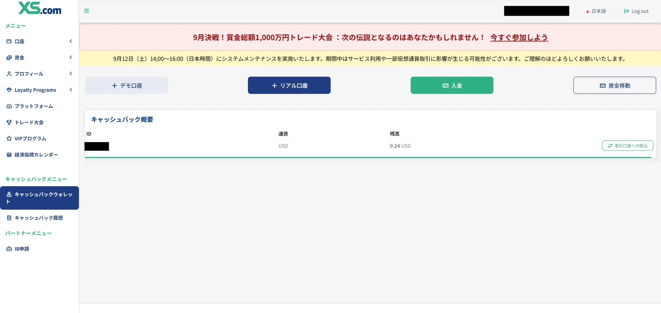
Task: Click the red Japan flag dot icon
Action: [587, 12]
